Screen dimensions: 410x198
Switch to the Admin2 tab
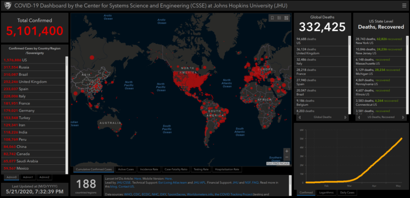44,177
